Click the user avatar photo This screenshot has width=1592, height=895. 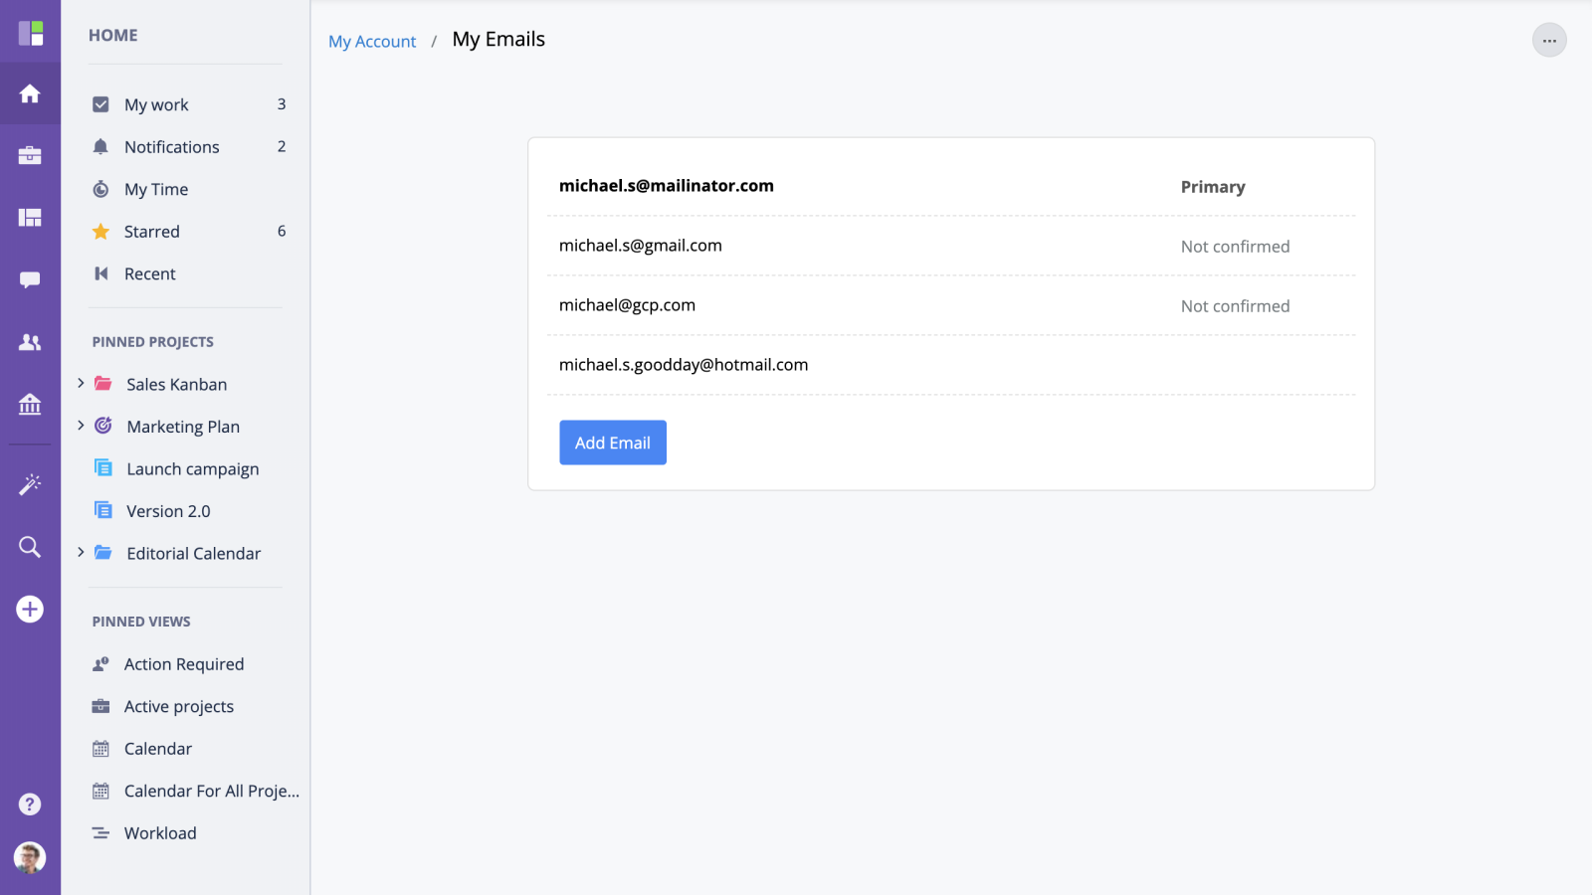click(x=30, y=857)
